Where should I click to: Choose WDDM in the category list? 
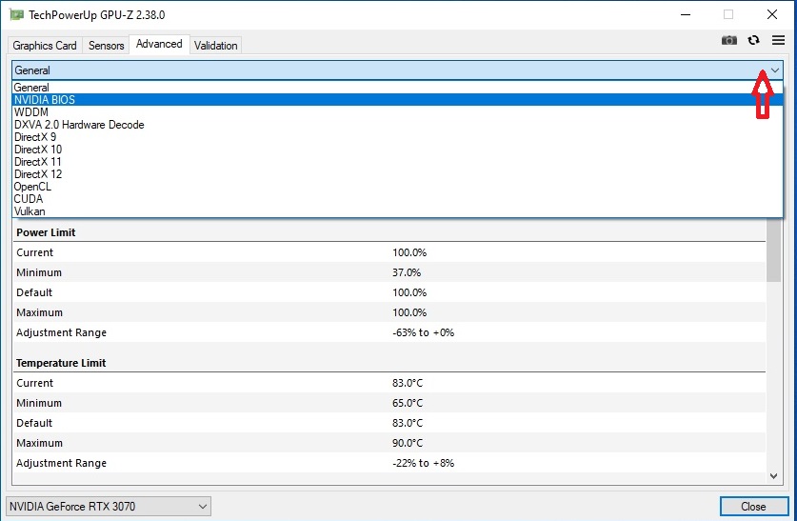(x=31, y=112)
